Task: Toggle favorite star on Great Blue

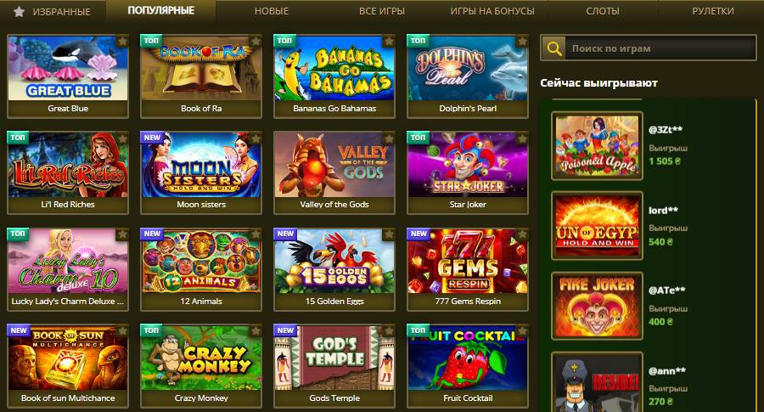Action: [122, 42]
